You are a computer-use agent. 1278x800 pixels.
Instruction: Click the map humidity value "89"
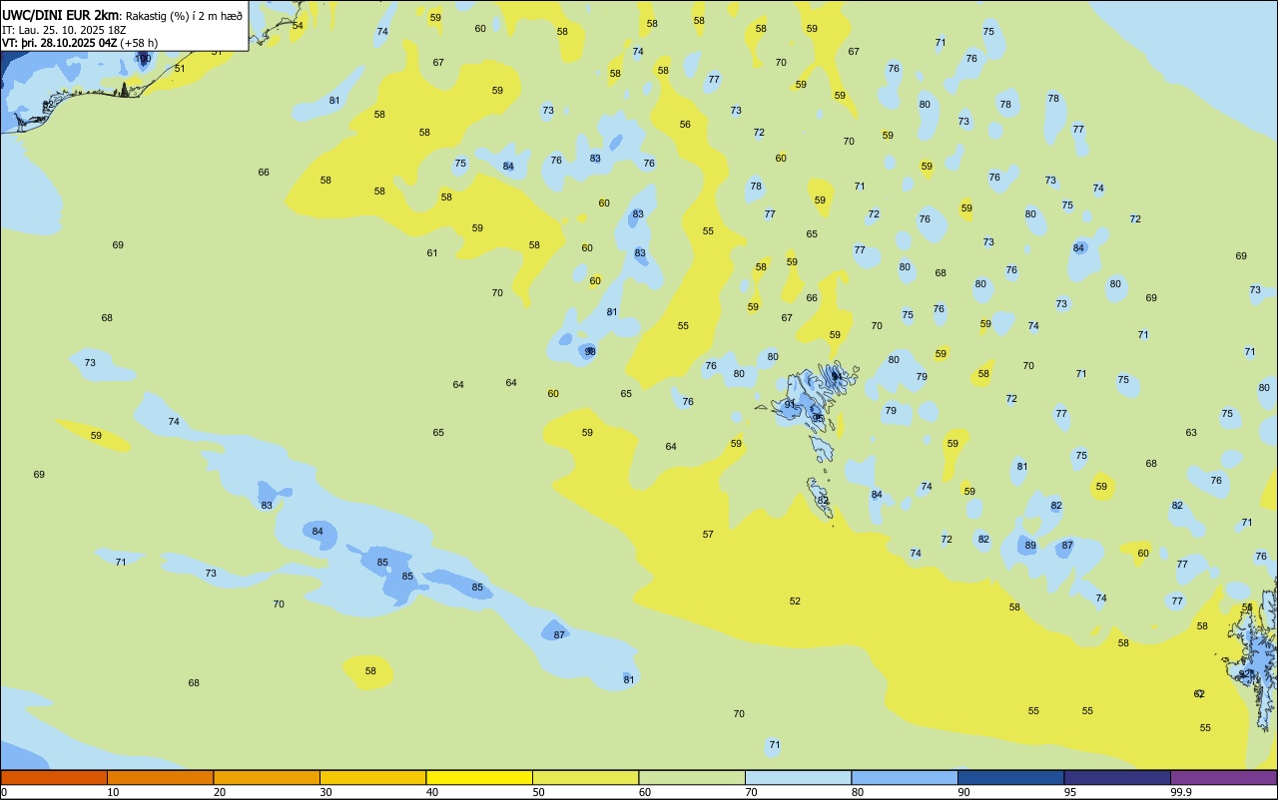[1030, 546]
